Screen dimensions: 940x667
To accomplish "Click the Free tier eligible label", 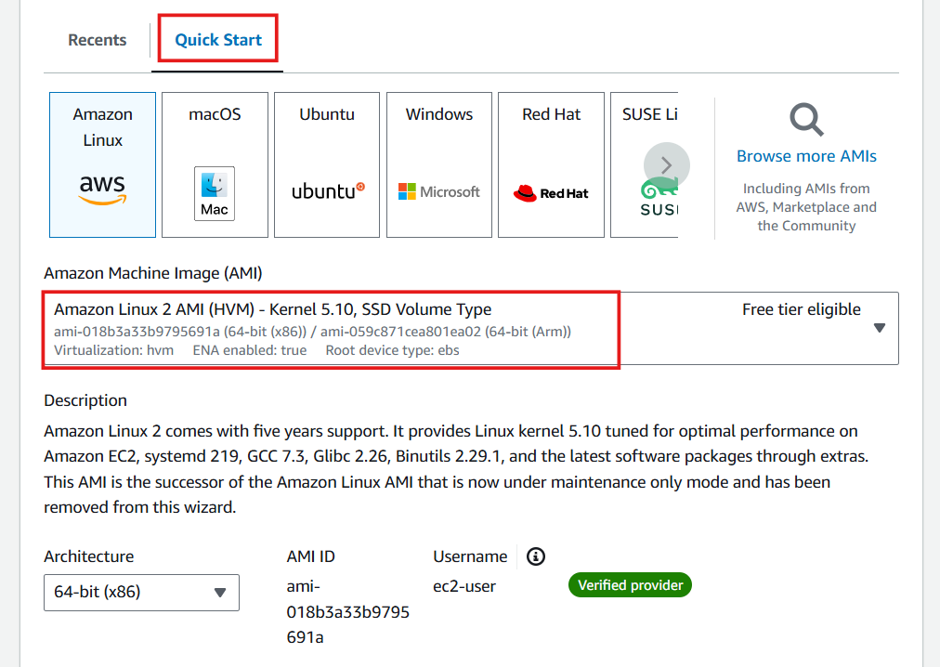I will coord(802,309).
